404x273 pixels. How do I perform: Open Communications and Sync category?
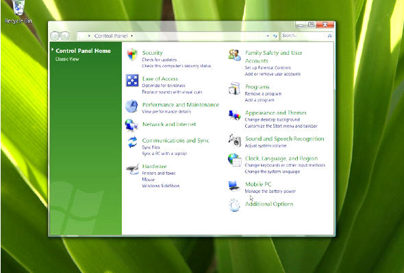176,141
